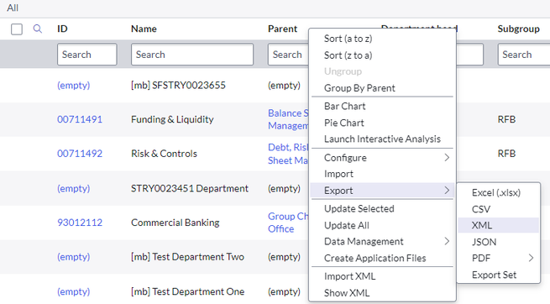Choose Update All
Viewport: 550px width, 304px height.
[347, 225]
